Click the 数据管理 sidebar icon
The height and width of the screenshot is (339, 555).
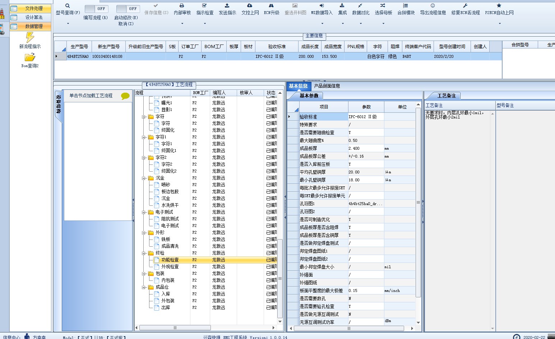pyautogui.click(x=14, y=26)
